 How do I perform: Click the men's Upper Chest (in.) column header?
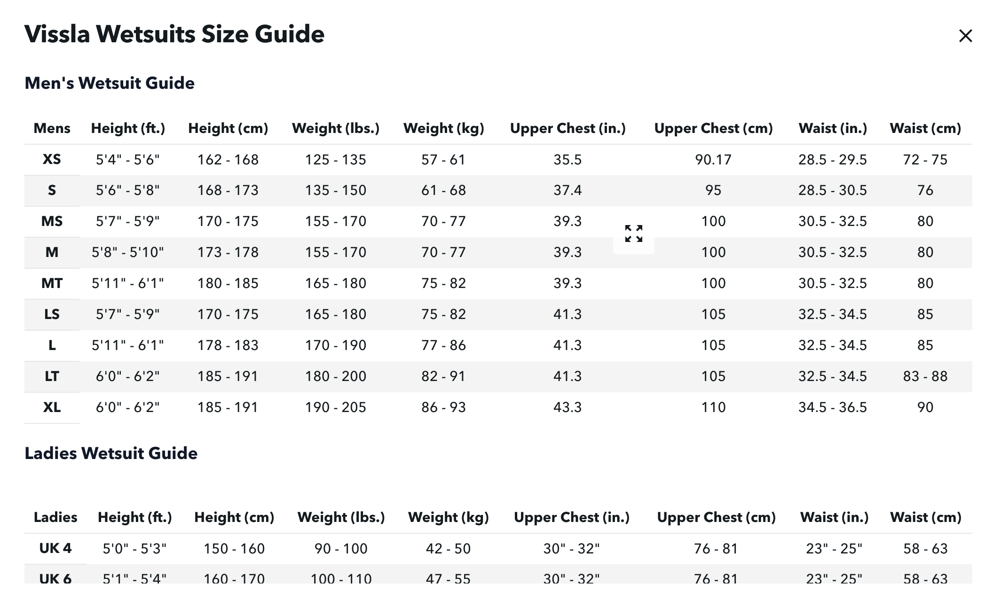point(568,128)
